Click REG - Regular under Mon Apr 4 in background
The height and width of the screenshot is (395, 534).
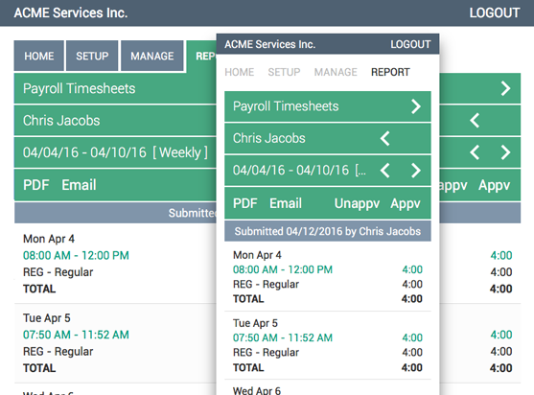(x=58, y=272)
